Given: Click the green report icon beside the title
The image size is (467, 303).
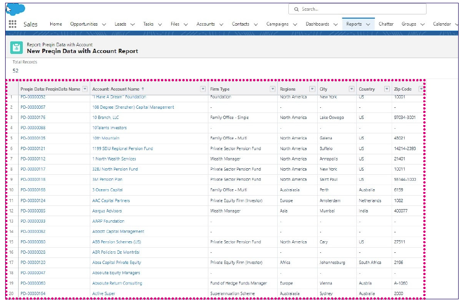Looking at the screenshot, I should tap(16, 47).
